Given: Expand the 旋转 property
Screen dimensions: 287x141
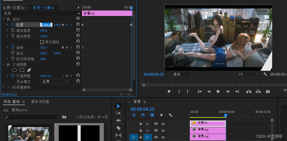Looking at the screenshot, I should pyautogui.click(x=7, y=47).
